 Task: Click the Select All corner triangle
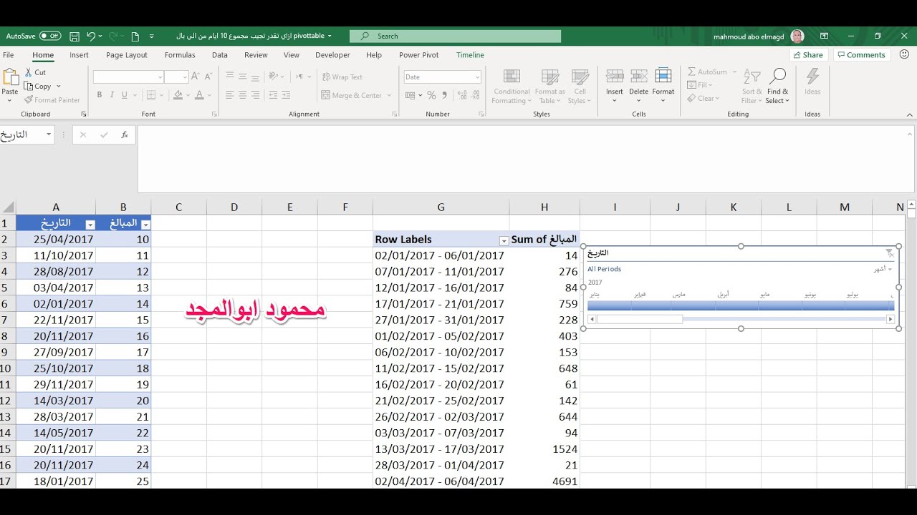point(8,207)
